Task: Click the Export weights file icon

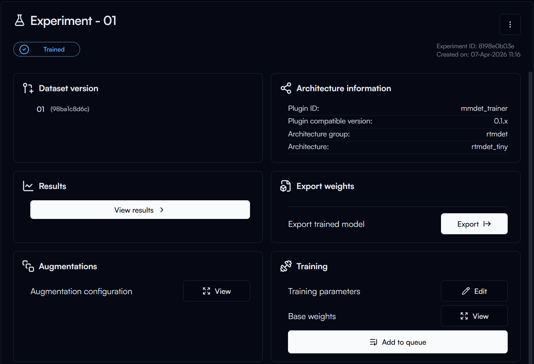Action: pos(286,186)
